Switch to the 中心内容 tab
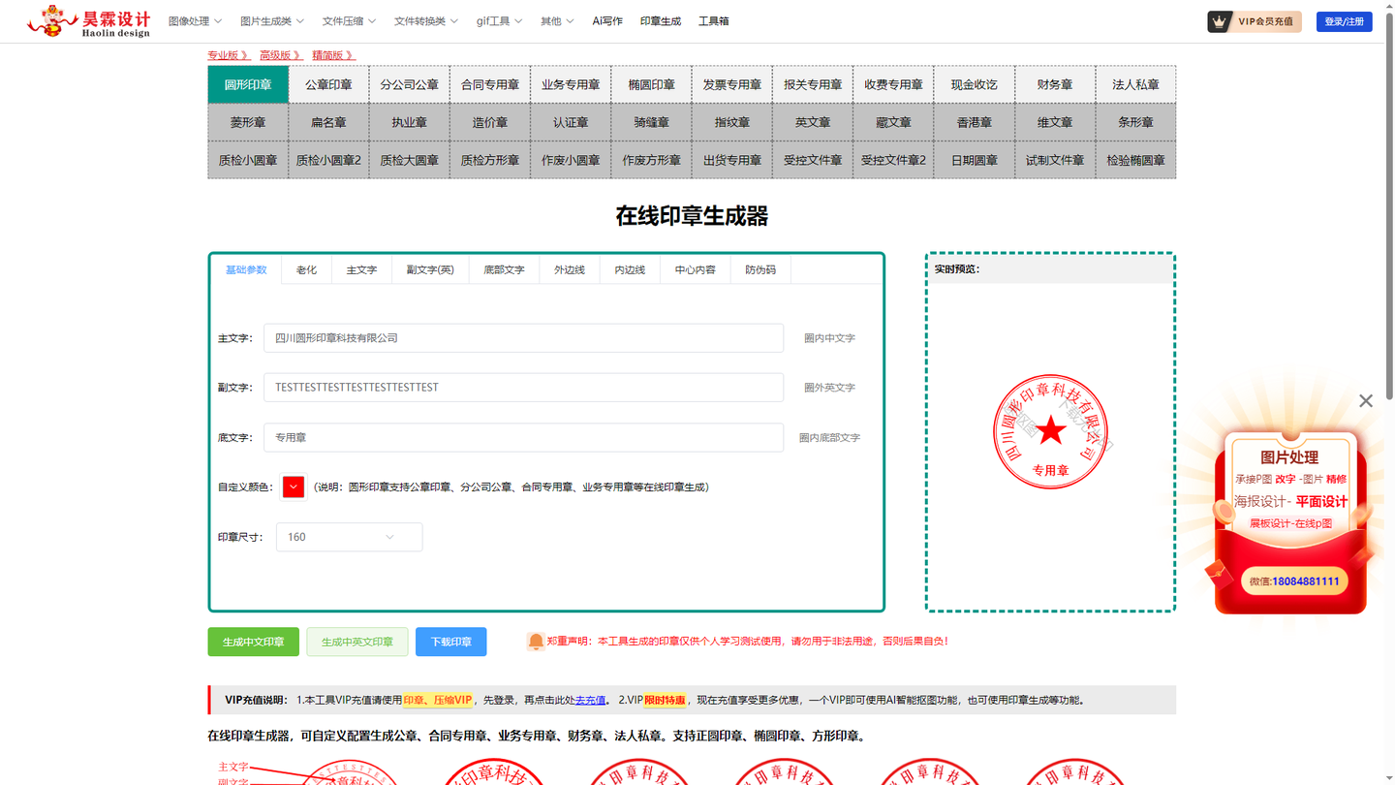1395x785 pixels. point(696,269)
